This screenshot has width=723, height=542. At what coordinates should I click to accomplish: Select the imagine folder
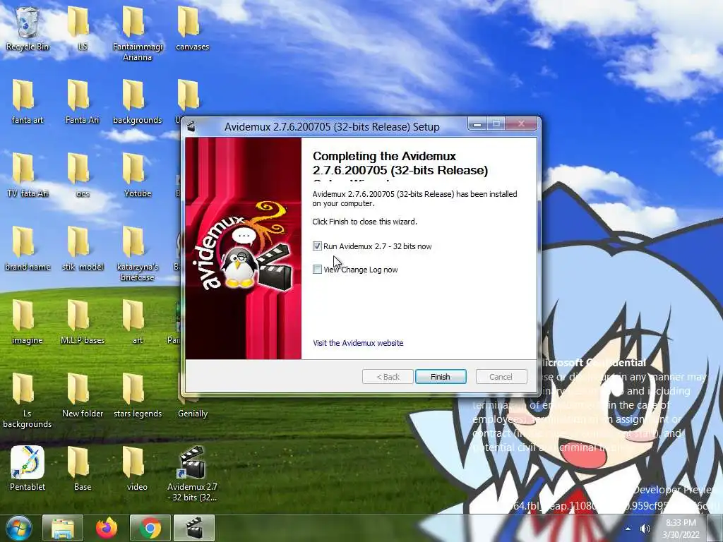[28, 322]
